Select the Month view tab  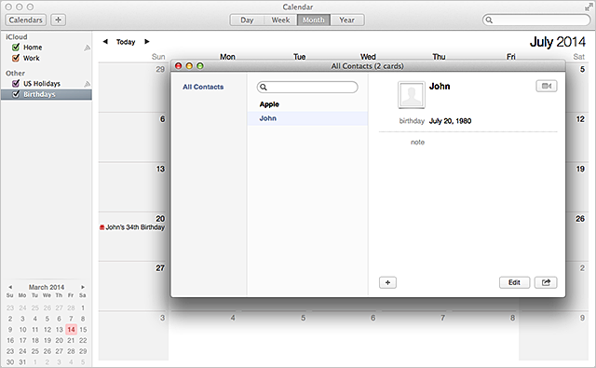click(x=314, y=20)
